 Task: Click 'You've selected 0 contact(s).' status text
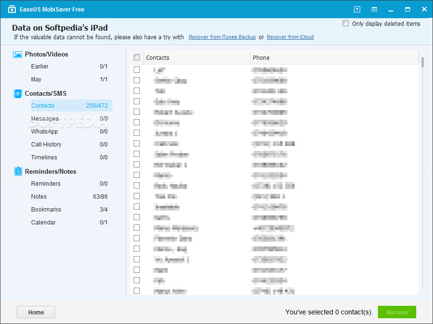tap(329, 312)
